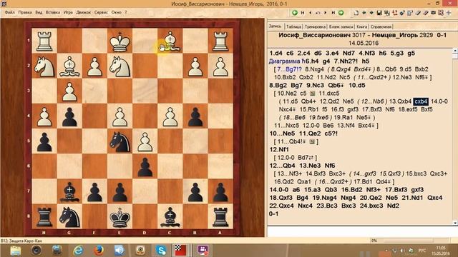Click the black king on the board
This screenshot has height=257, width=458.
(120, 217)
